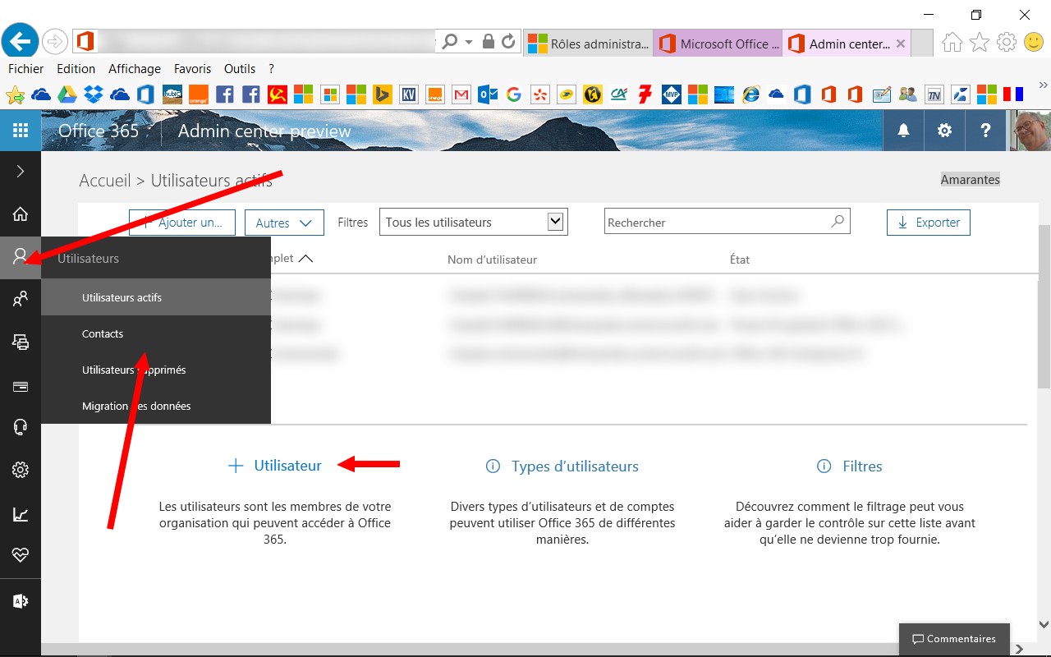Open the French flag favorite icon

[x=1012, y=94]
